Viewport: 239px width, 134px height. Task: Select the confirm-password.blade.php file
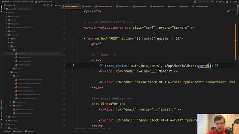[28, 80]
